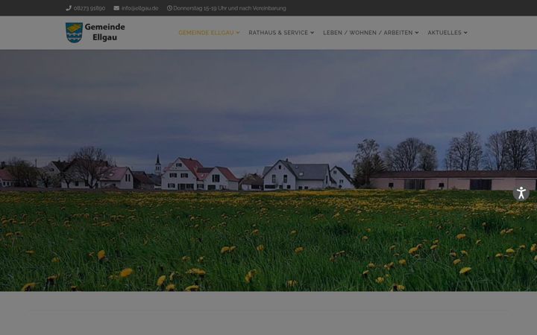This screenshot has width=537, height=335.
Task: Click the Gemeinde Ellgau site title
Action: click(x=105, y=32)
